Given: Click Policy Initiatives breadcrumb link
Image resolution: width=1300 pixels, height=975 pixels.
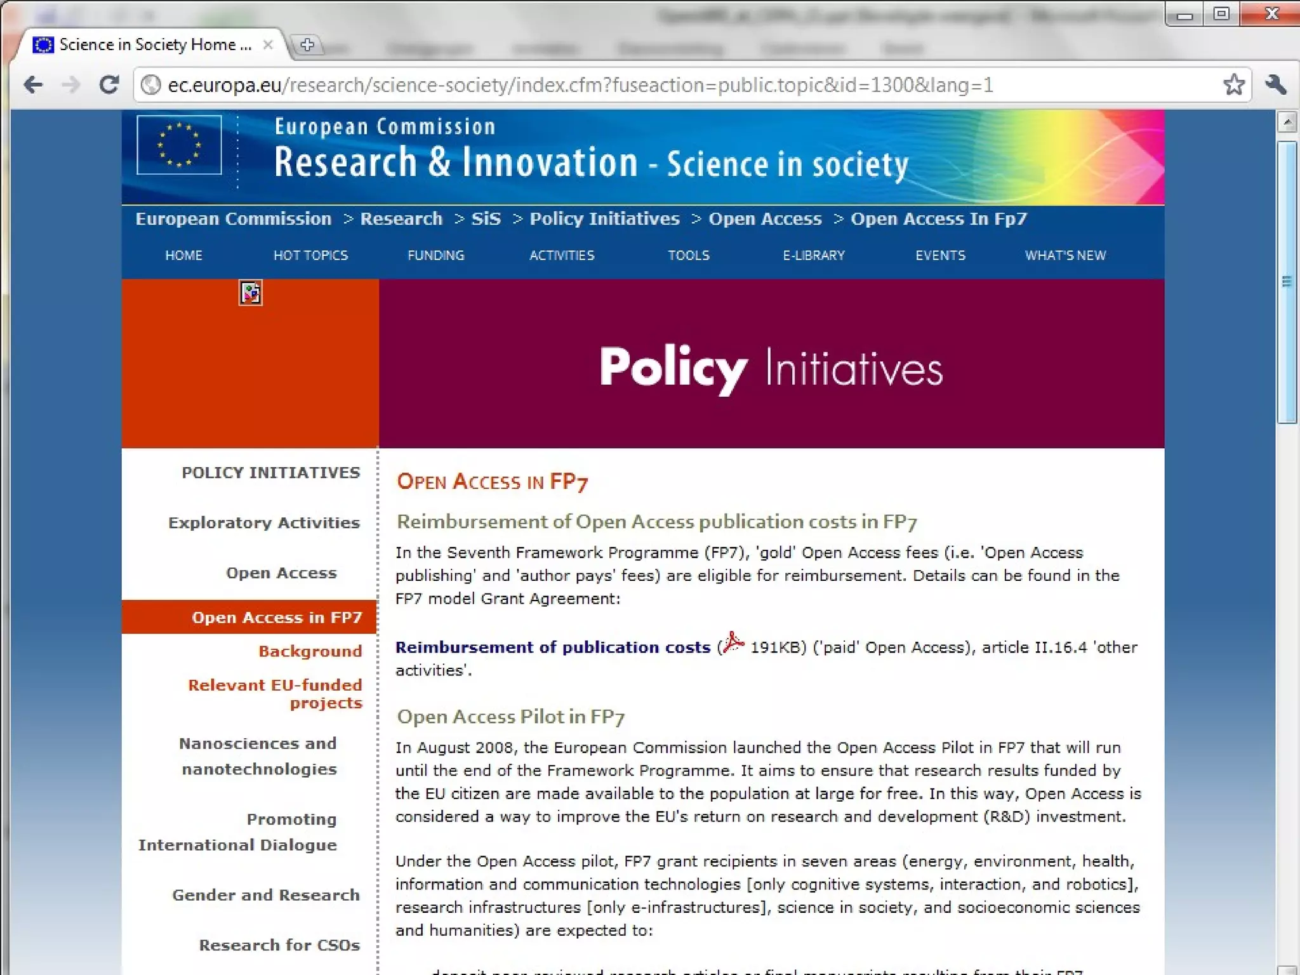Looking at the screenshot, I should tap(604, 219).
